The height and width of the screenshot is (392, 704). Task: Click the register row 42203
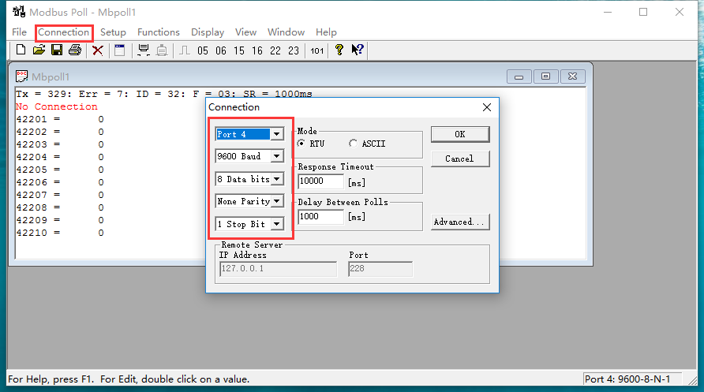[60, 144]
